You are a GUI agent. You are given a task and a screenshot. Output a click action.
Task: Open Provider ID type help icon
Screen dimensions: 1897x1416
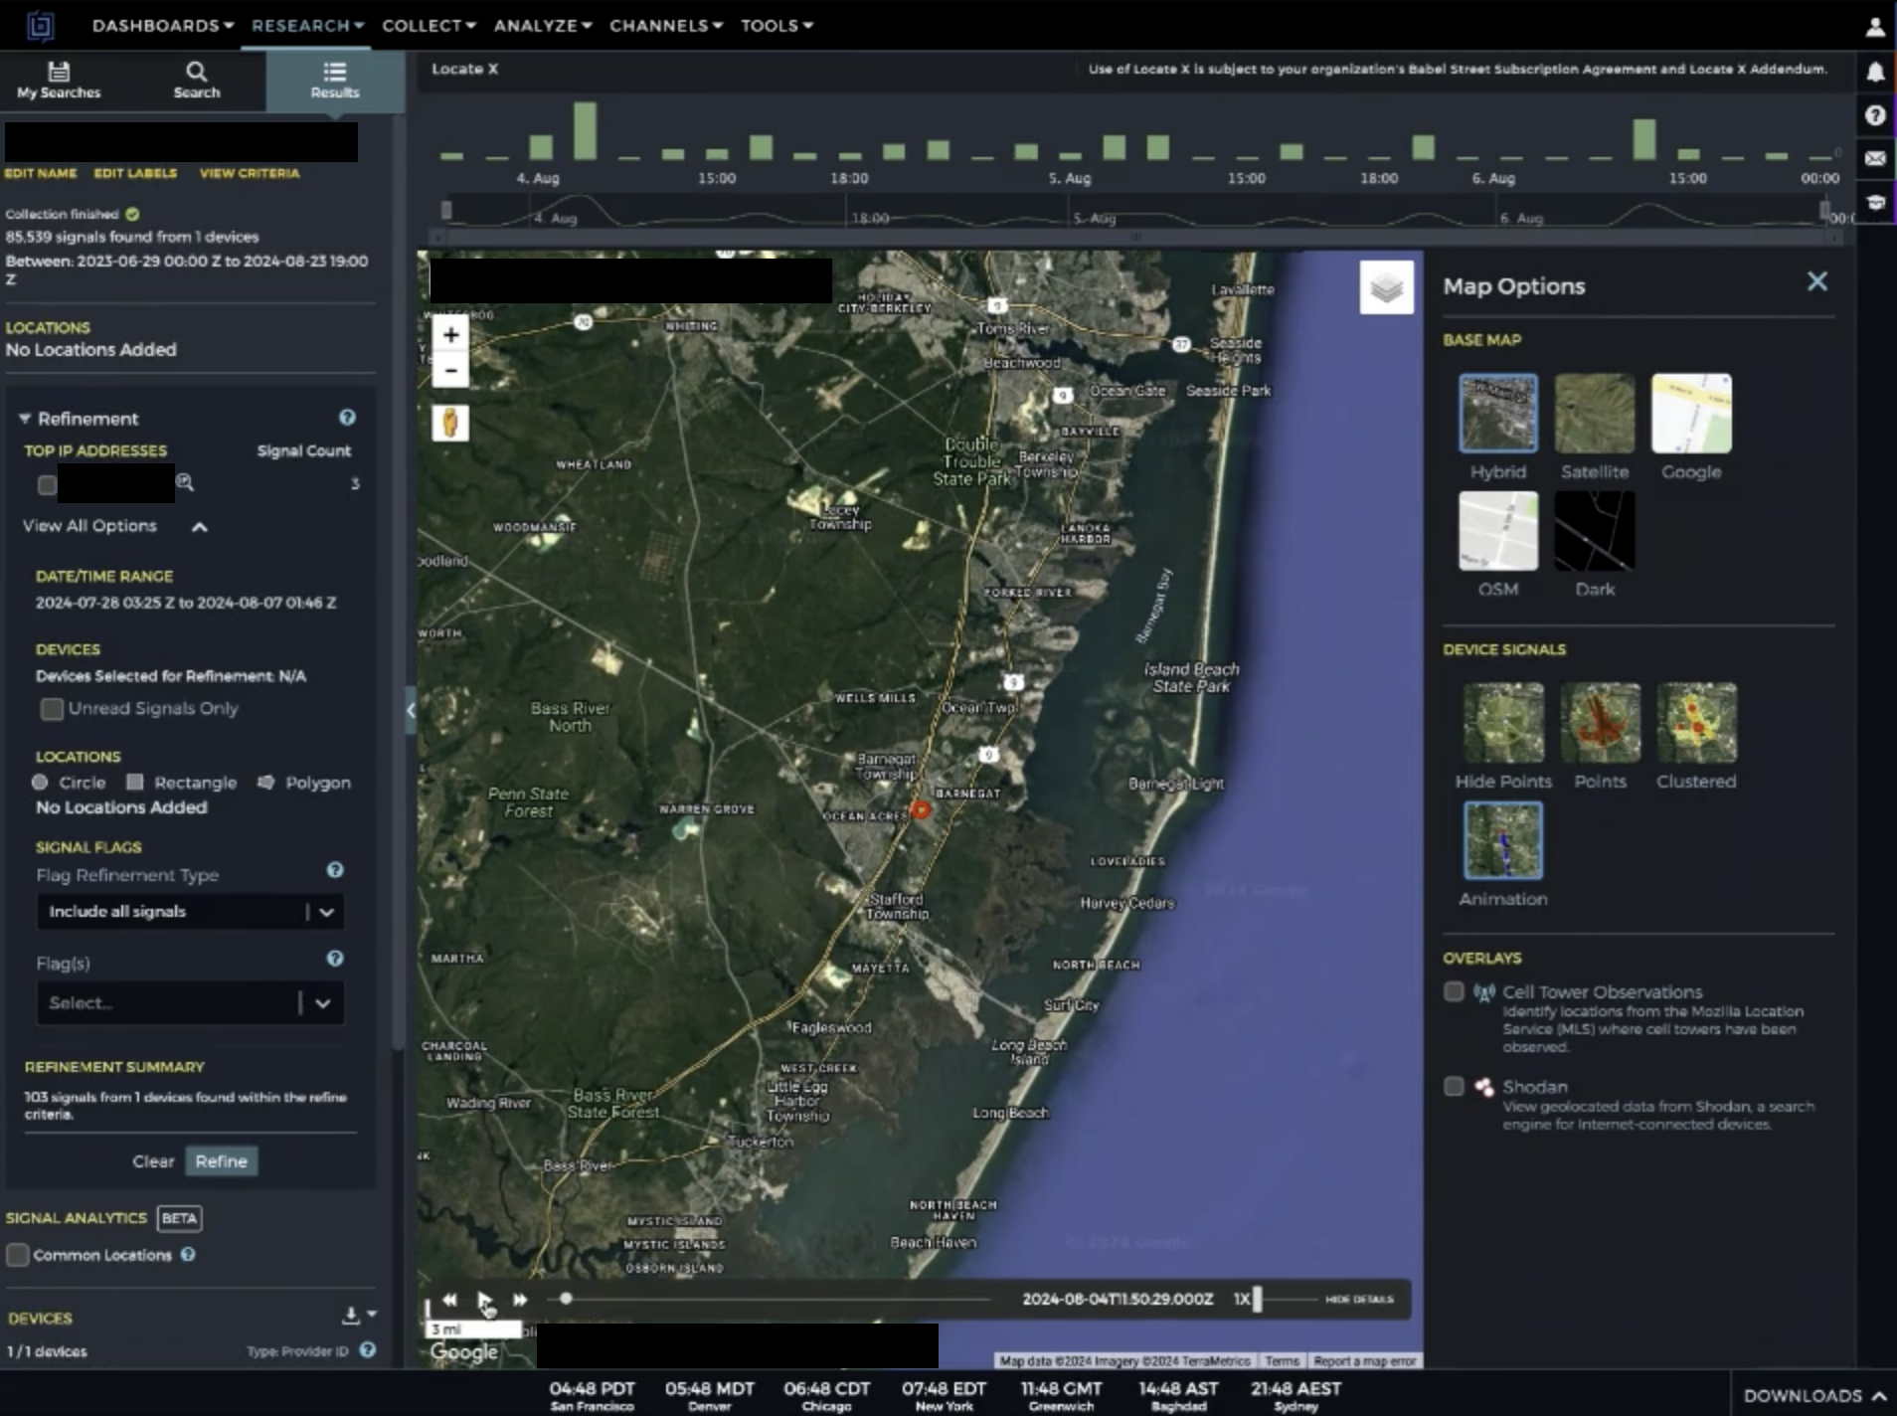pyautogui.click(x=368, y=1350)
